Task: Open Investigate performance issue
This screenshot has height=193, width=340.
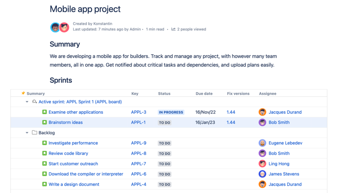Action: pyautogui.click(x=73, y=143)
